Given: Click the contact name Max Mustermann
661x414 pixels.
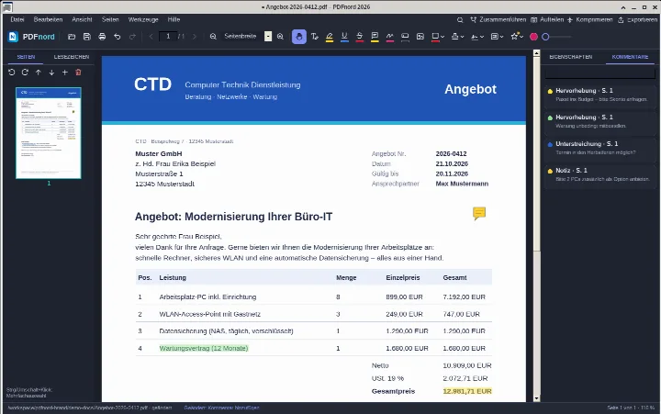Looking at the screenshot, I should (x=462, y=184).
